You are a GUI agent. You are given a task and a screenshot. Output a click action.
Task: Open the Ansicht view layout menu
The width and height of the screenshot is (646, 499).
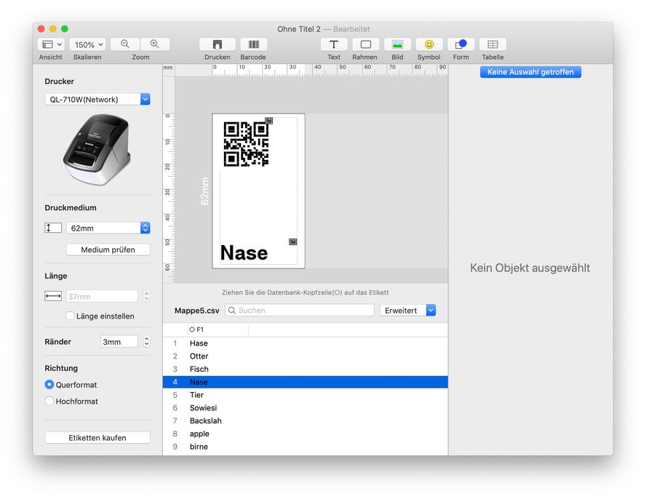pos(51,44)
